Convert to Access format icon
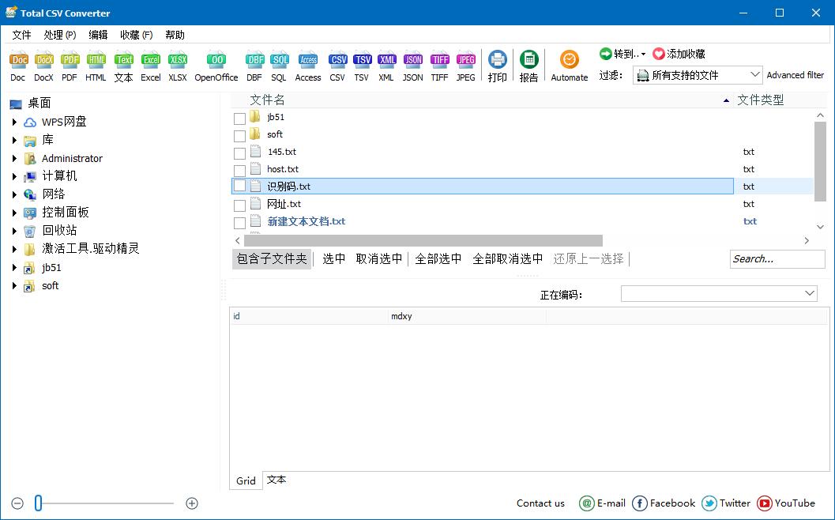The width and height of the screenshot is (835, 520). pyautogui.click(x=308, y=60)
